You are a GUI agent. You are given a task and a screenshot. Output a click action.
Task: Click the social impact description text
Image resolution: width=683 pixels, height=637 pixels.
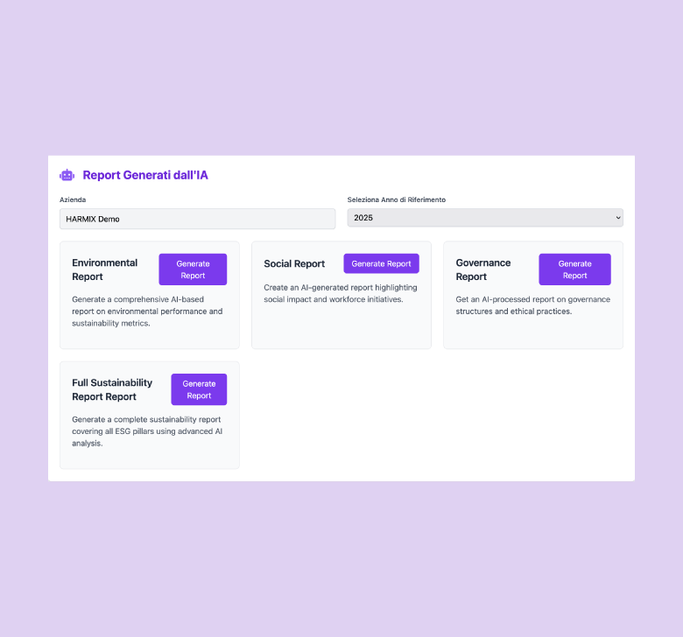(341, 293)
